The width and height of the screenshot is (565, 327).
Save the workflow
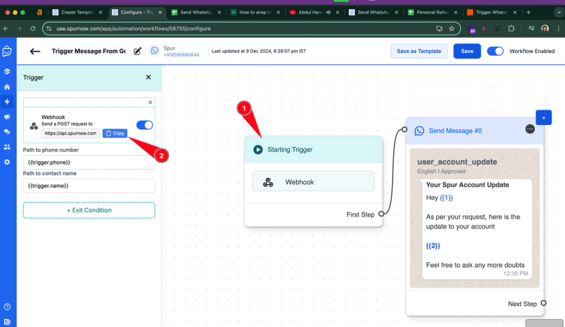tap(467, 51)
